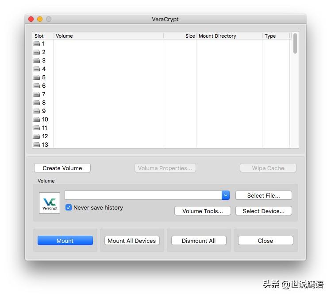This screenshot has height=296, width=331.
Task: Uncheck the Never save history checkbox
Action: [69, 207]
